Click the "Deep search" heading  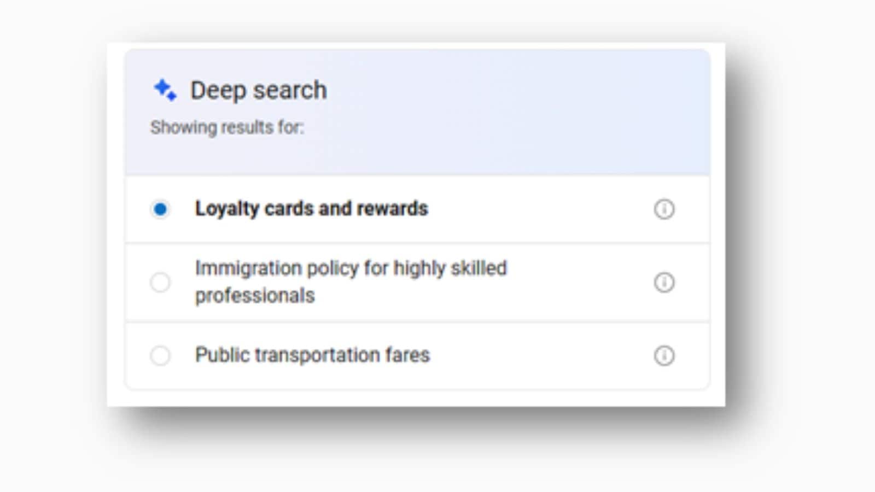258,90
